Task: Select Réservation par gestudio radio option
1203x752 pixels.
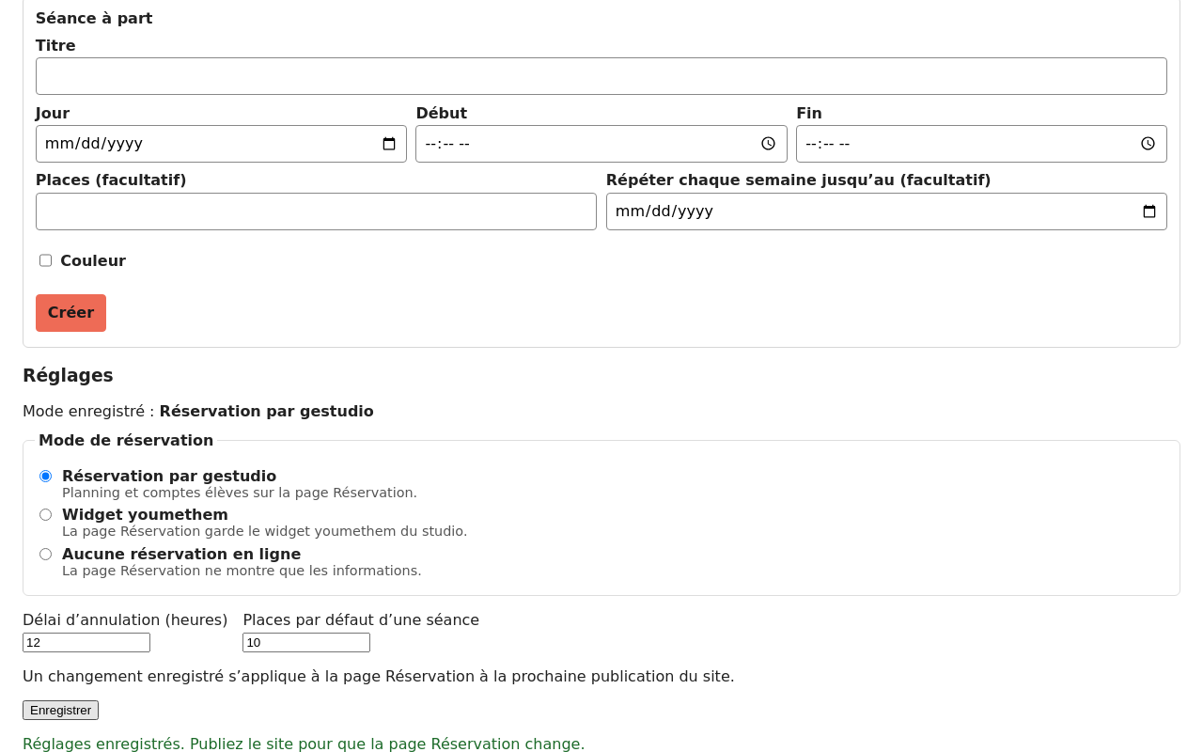Action: coord(45,477)
